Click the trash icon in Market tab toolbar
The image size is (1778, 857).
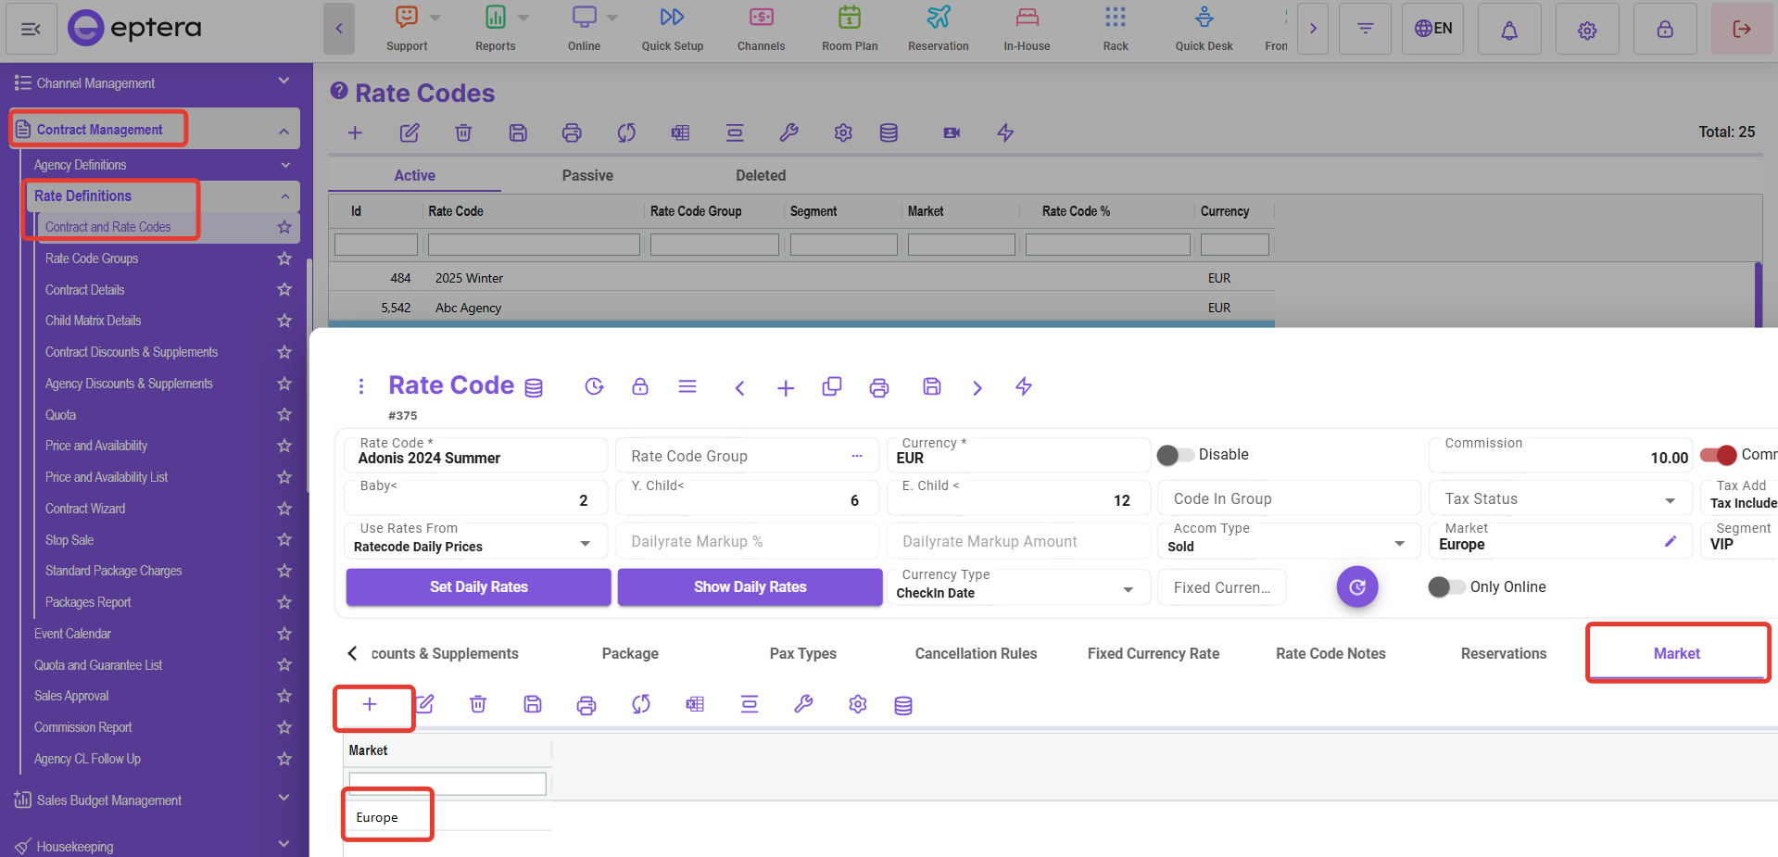(478, 705)
